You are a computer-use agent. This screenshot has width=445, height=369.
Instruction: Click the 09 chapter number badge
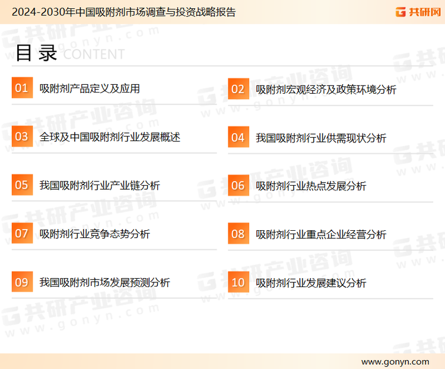pos(22,282)
